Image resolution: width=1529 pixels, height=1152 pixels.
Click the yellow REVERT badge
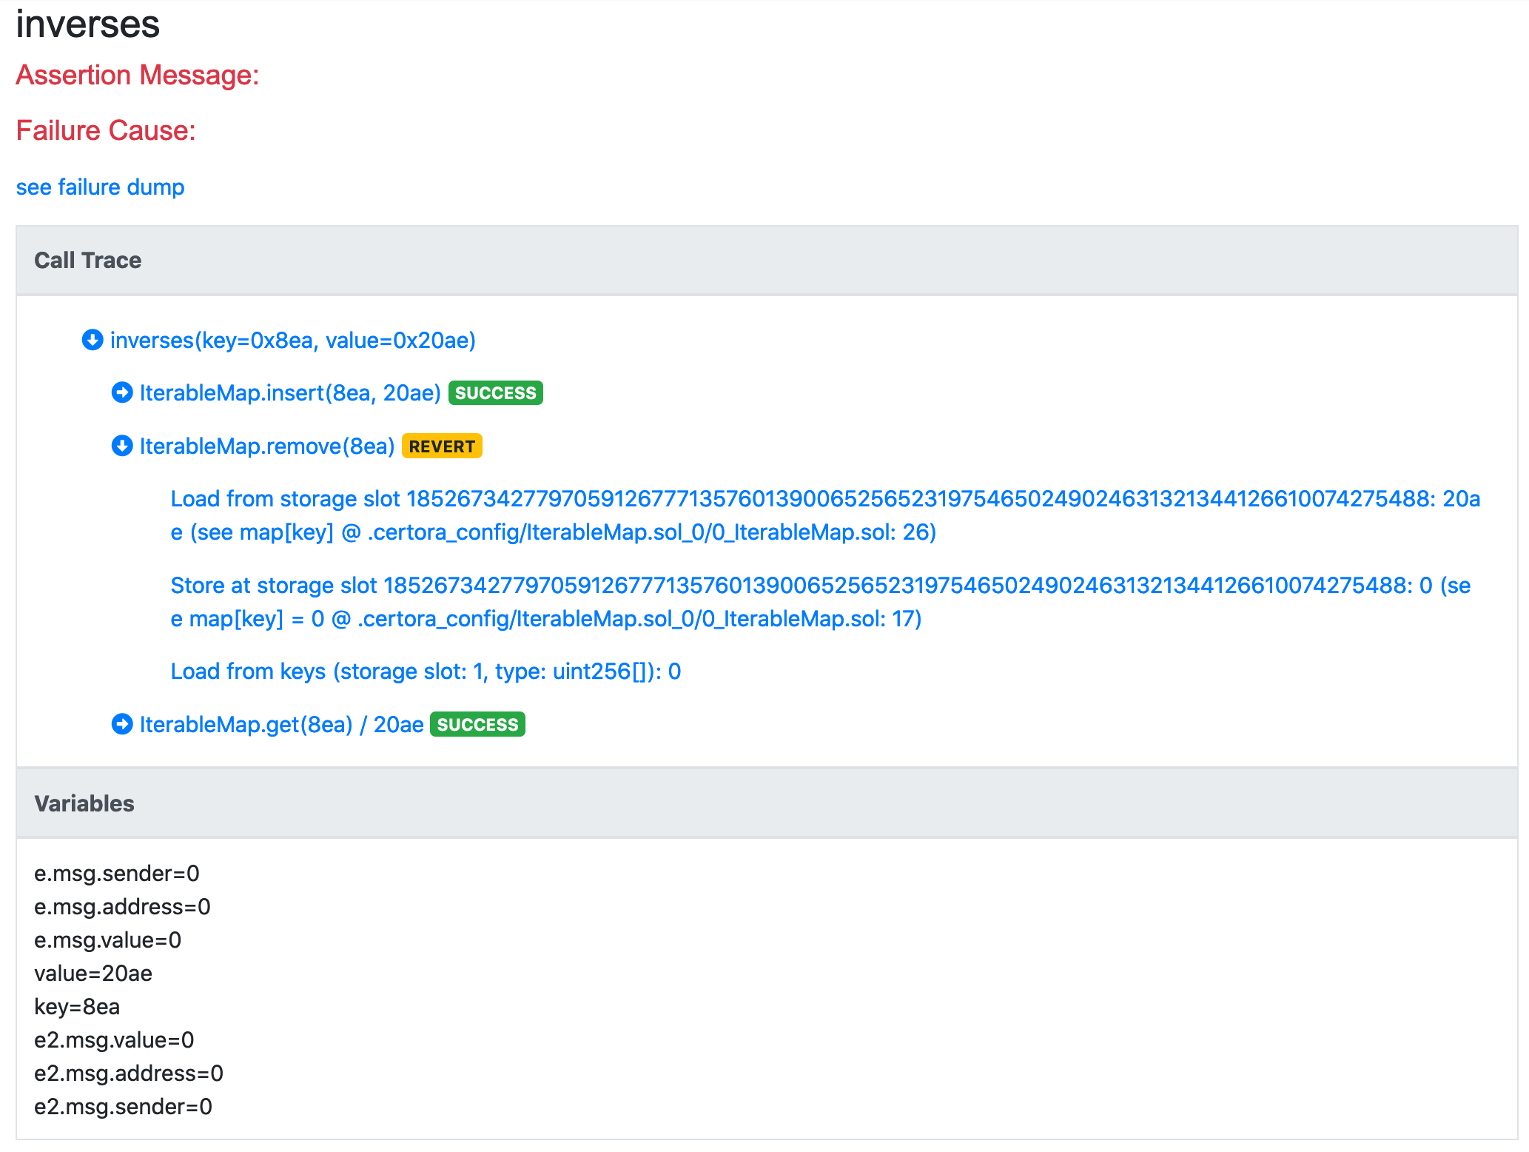coord(442,446)
